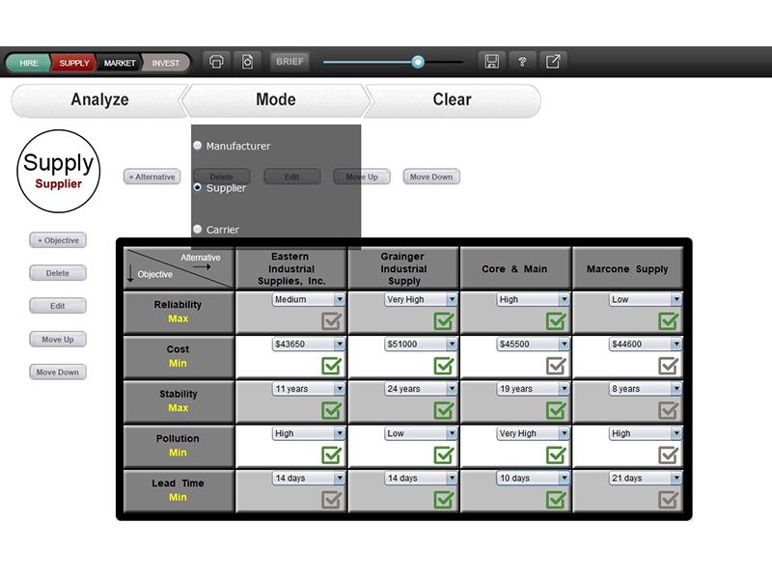
Task: Open Lead Time dropdown showing 21 days
Action: 646,478
